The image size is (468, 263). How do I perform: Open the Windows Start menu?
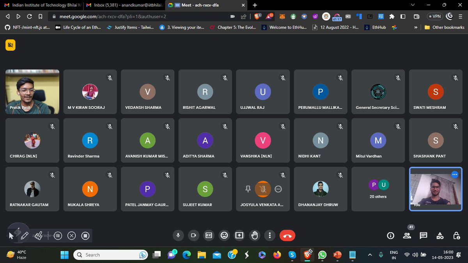64,255
